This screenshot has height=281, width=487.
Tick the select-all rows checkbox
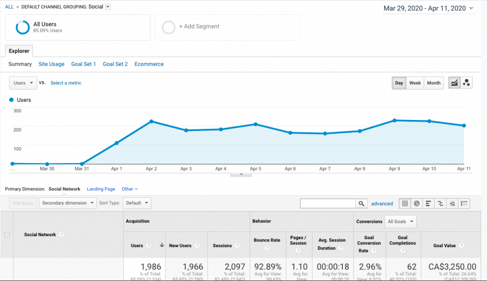pyautogui.click(x=7, y=235)
